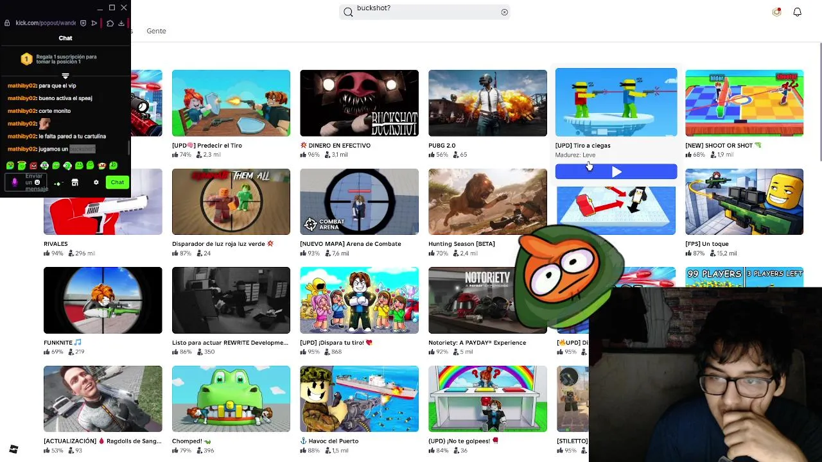
Task: Click the page vertical scrollbar
Action: (x=820, y=103)
